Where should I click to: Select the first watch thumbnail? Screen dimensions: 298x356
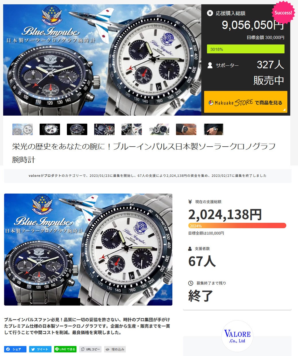click(x=22, y=129)
